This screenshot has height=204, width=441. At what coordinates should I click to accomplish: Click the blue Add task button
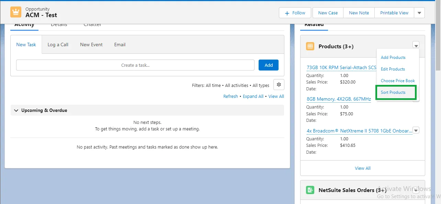269,65
